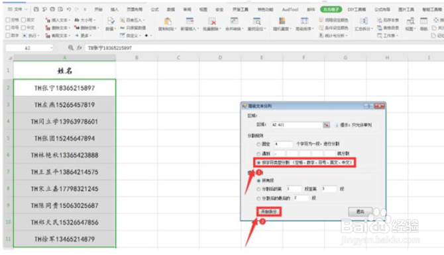Click 只保留数值
Viewport: 444px width, 255px height.
click(133, 28)
